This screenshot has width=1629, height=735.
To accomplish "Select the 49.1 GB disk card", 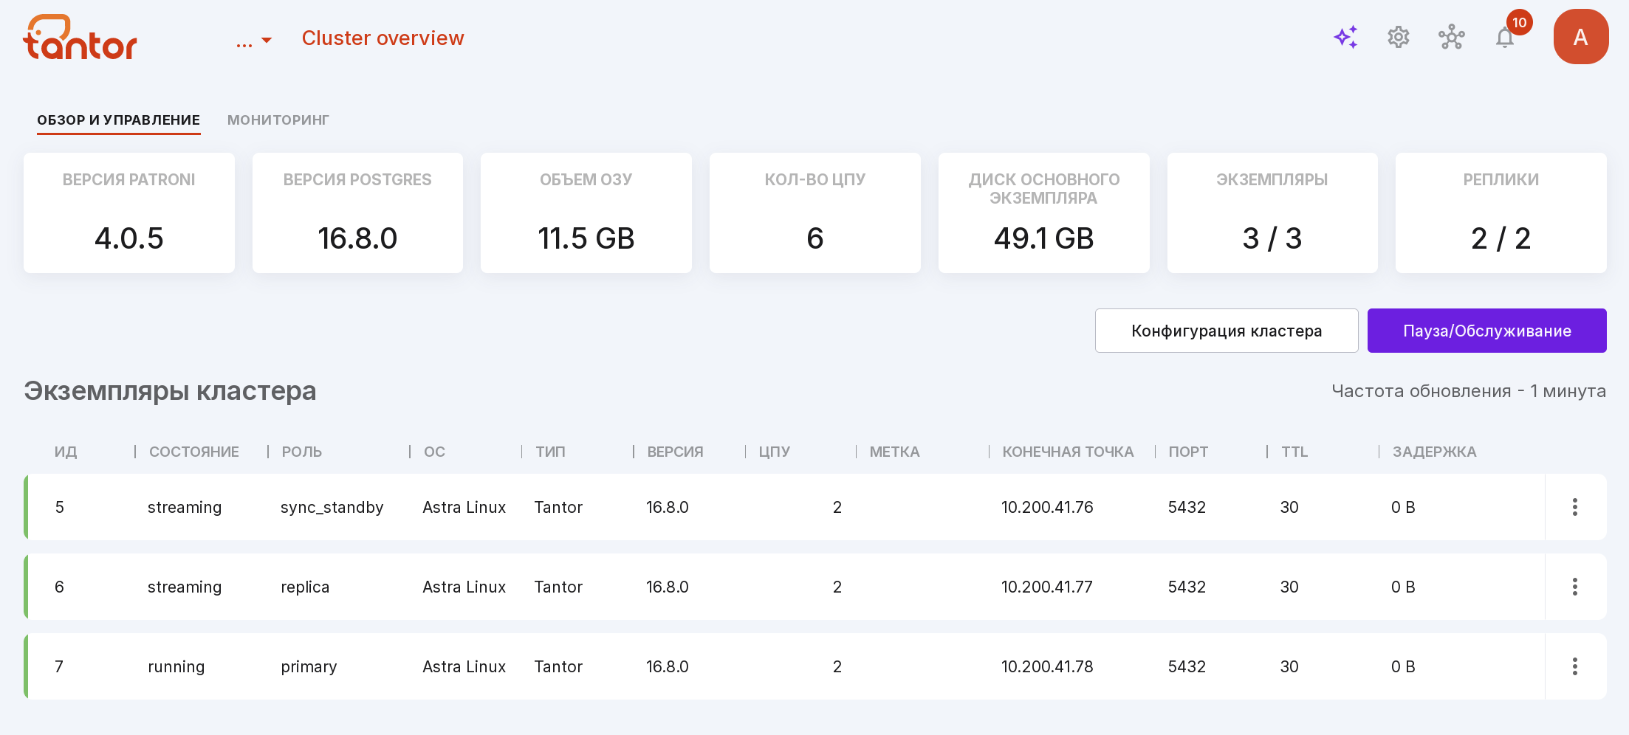I will click(x=1043, y=213).
